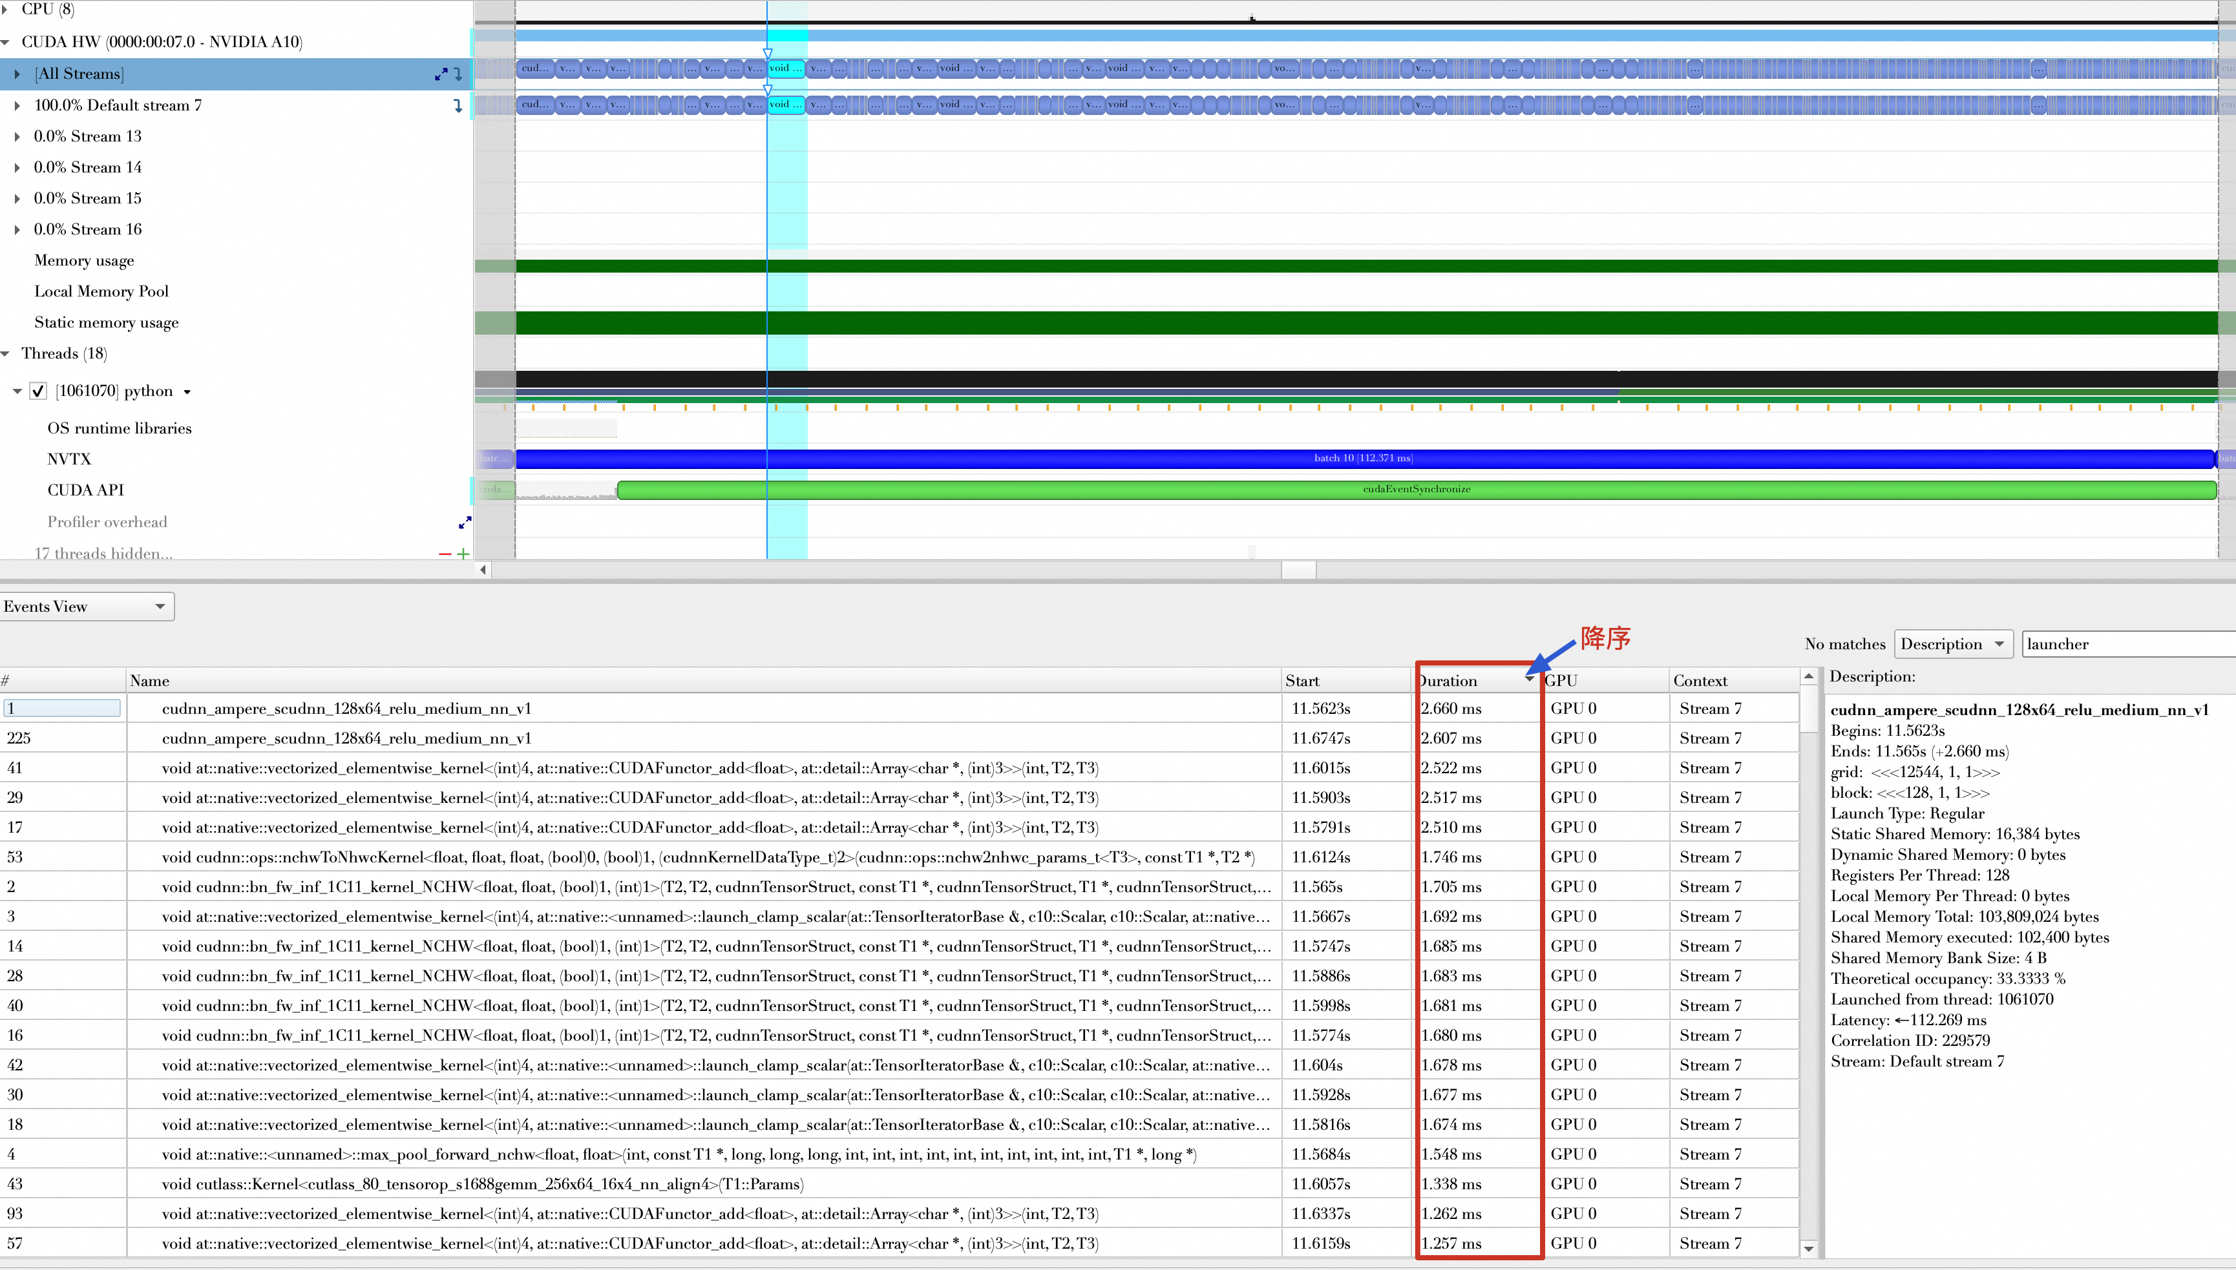The image size is (2236, 1270).
Task: Expand 0.0% Stream 13
Action: coord(17,137)
